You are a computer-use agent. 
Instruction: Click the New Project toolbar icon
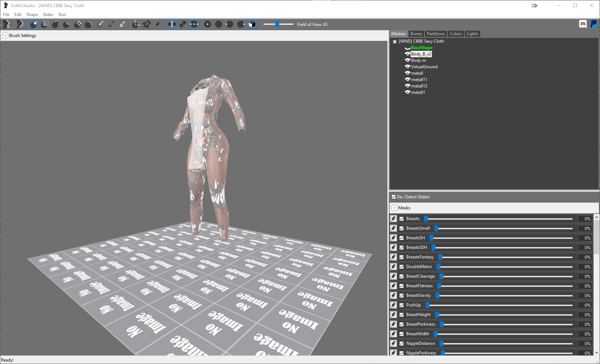pos(6,24)
